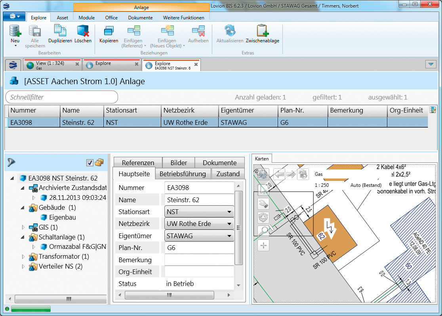Close the View (1 : 324) tab
This screenshot has height=316, width=442.
pyautogui.click(x=77, y=64)
